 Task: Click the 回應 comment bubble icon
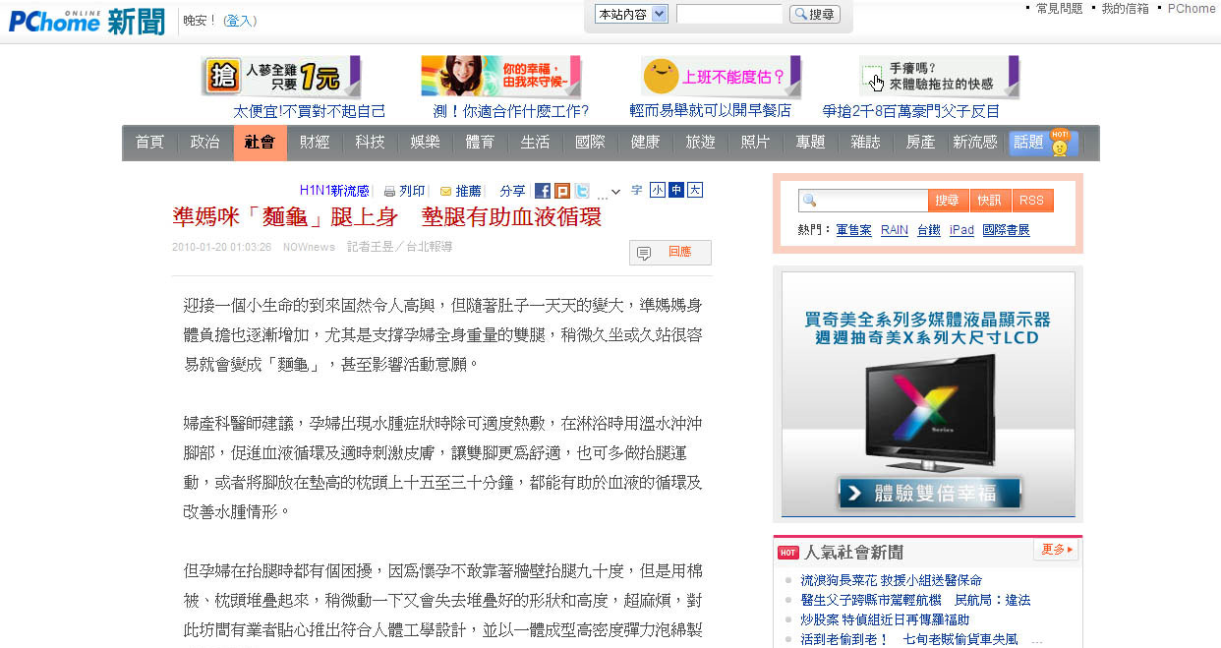pyautogui.click(x=644, y=253)
